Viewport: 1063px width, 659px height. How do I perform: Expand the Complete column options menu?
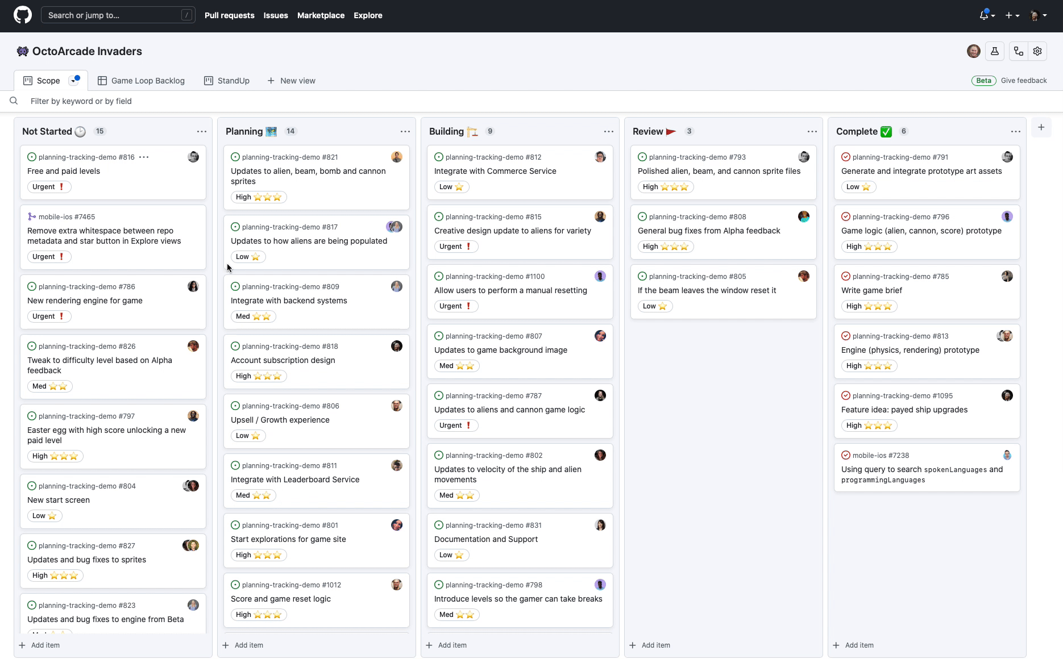pyautogui.click(x=1015, y=132)
